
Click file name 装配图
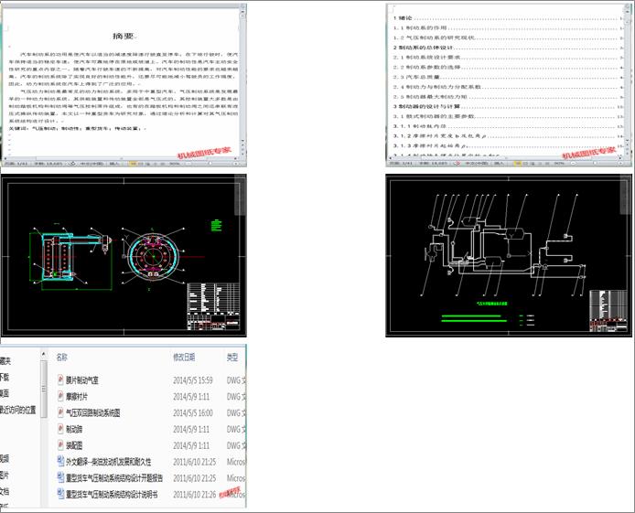click(74, 445)
